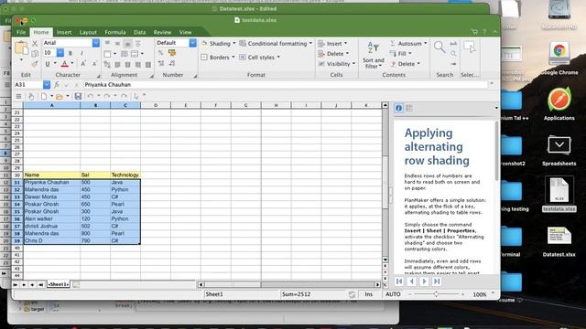Go to first tip page in sidebar

point(399,281)
